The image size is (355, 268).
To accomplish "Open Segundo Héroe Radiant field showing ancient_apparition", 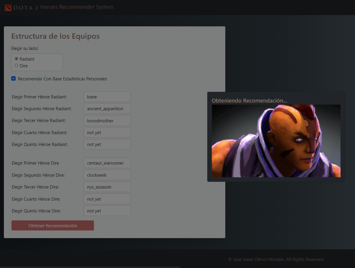I will pyautogui.click(x=107, y=109).
